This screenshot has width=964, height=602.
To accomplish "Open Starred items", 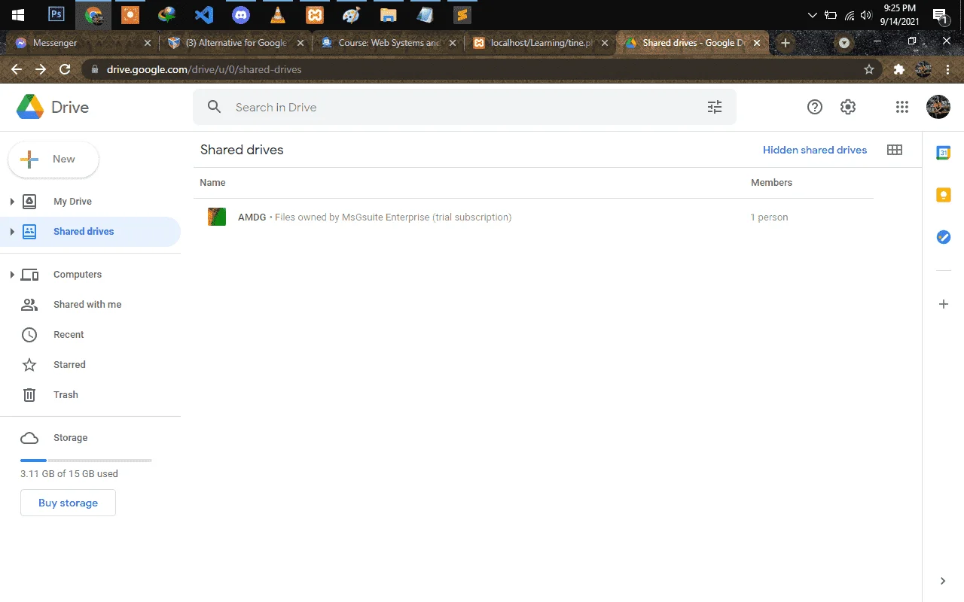I will [69, 365].
